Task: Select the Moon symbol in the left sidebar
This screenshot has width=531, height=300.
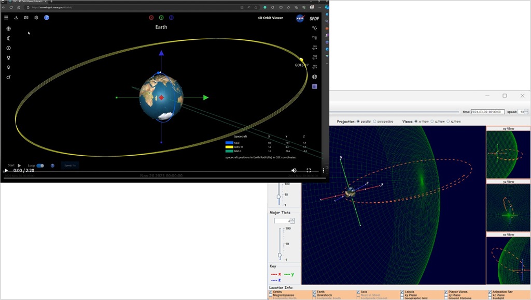Action: pyautogui.click(x=8, y=38)
